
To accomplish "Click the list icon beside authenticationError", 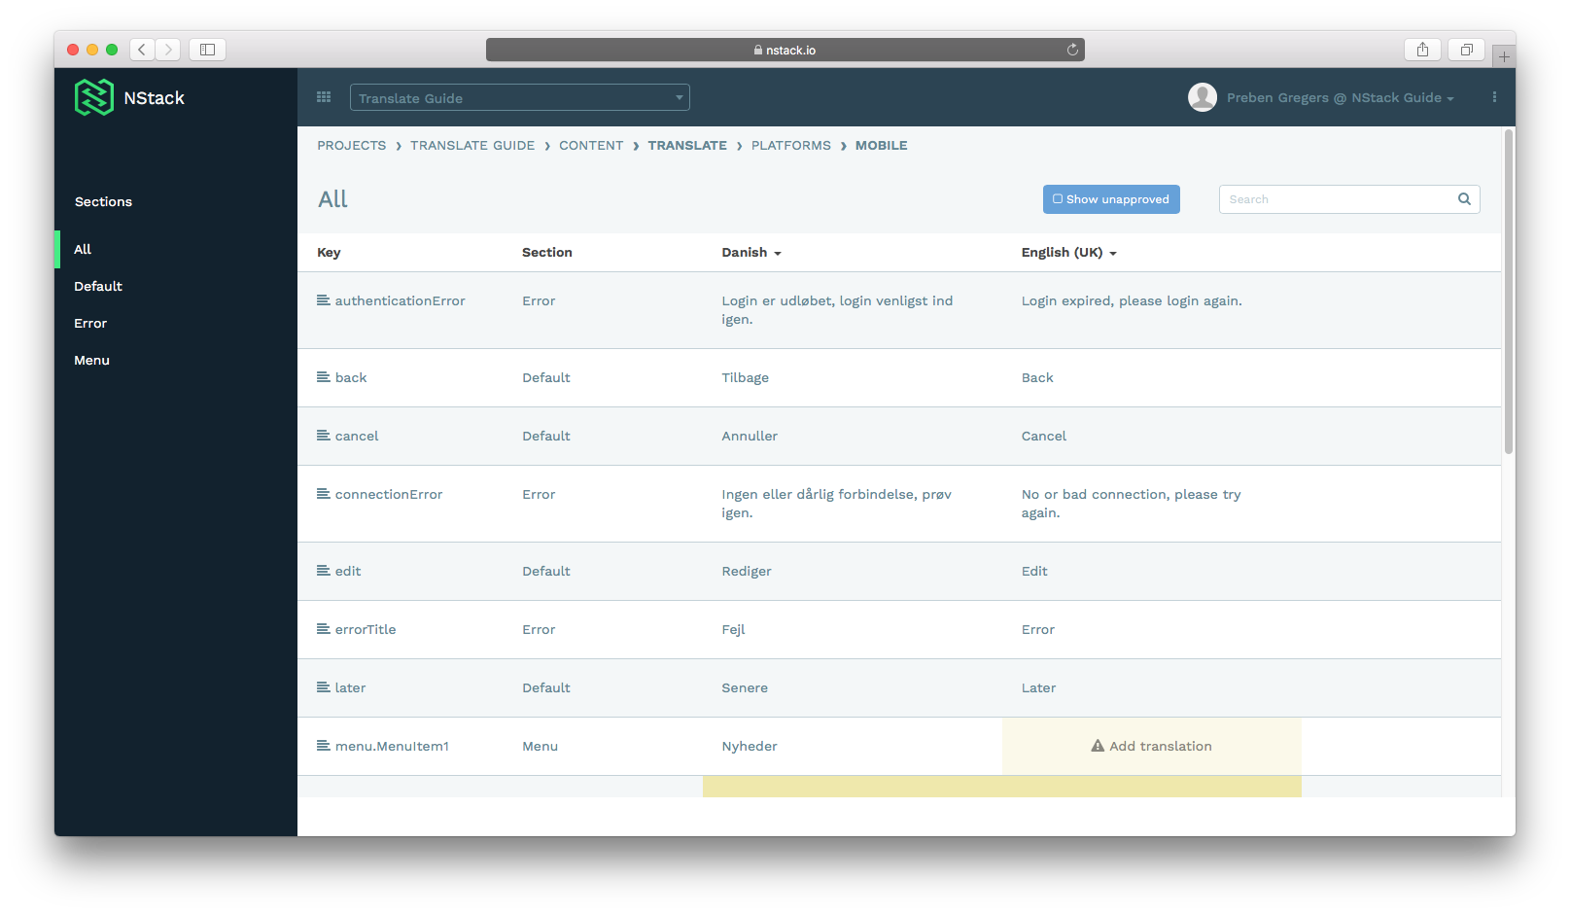I will click(x=323, y=300).
